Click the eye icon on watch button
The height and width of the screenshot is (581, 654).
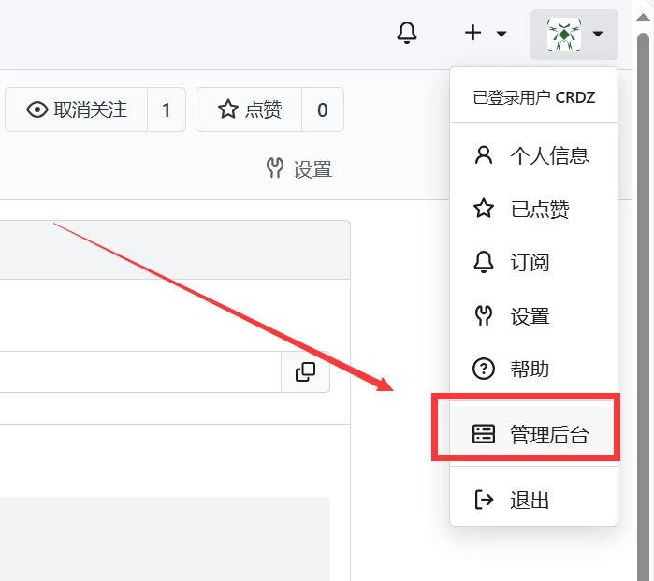tap(37, 109)
